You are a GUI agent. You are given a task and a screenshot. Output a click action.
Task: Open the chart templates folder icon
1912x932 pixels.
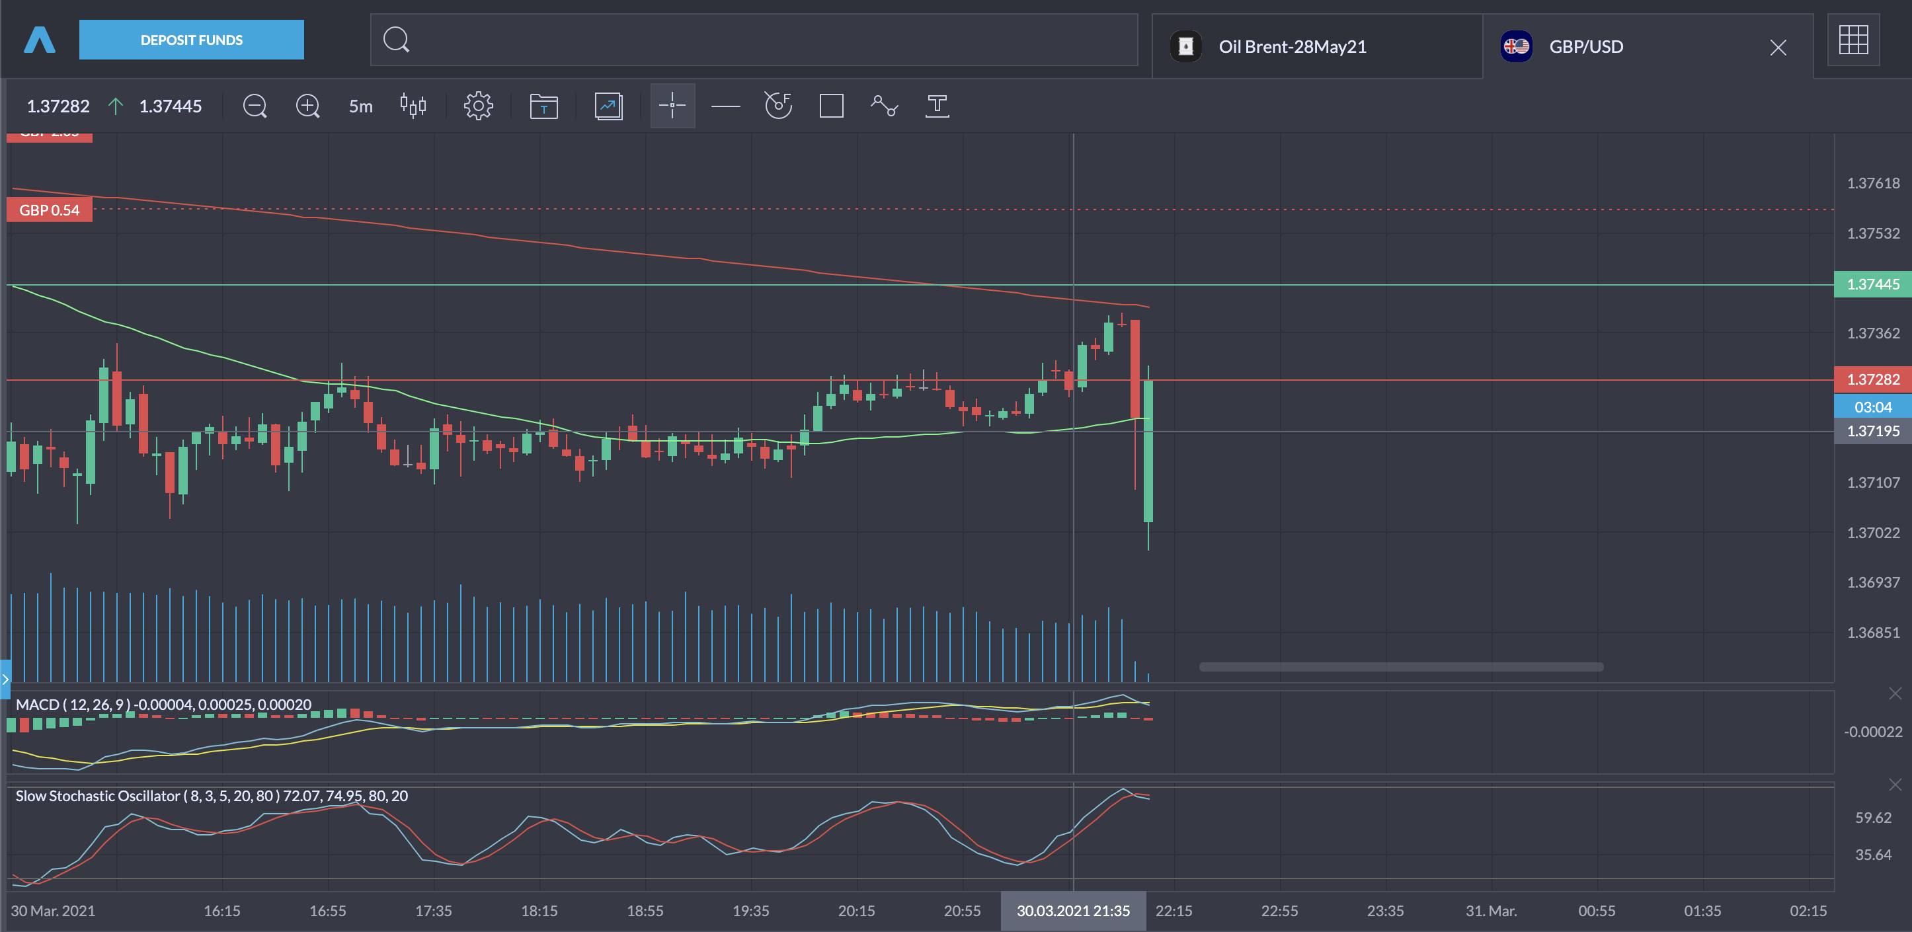[x=543, y=106]
